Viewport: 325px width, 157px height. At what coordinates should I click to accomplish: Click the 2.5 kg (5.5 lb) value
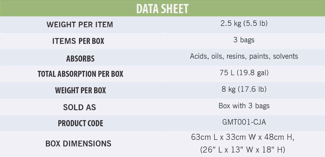244,24
